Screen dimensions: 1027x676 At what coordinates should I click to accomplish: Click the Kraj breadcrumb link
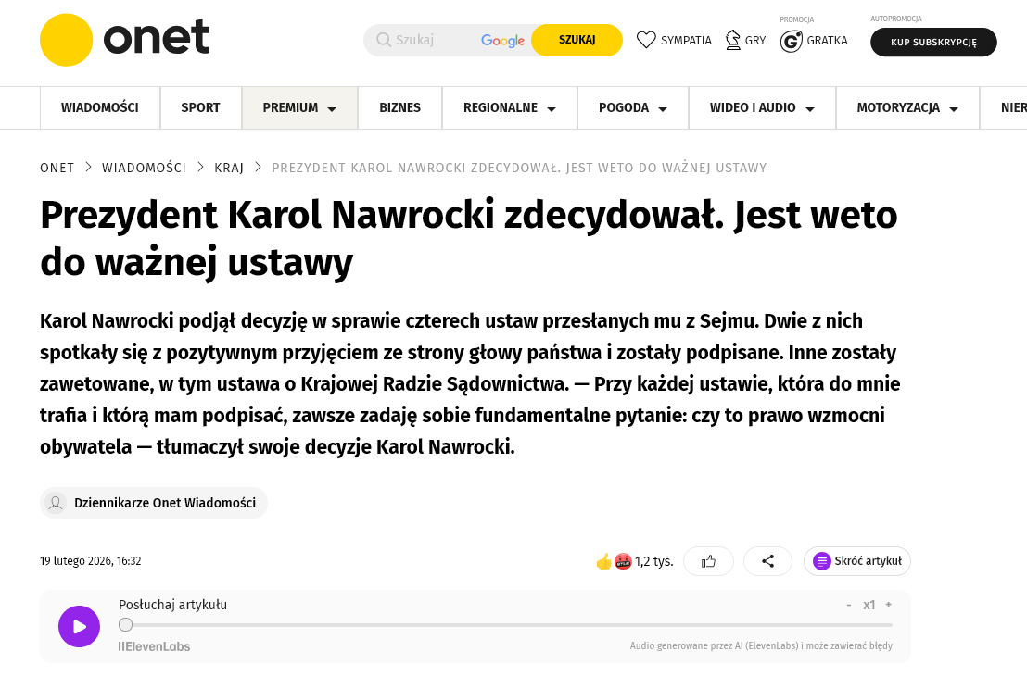point(229,168)
